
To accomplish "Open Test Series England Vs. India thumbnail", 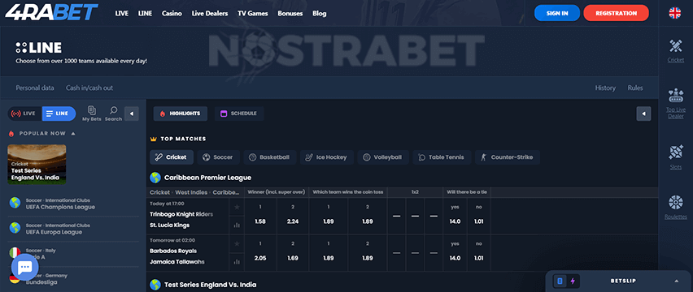I will 37,164.
